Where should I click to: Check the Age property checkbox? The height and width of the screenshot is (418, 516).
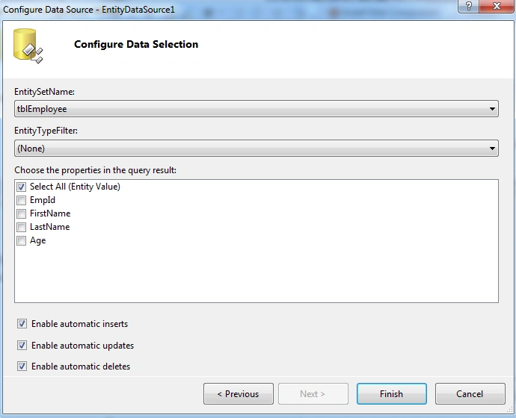pyautogui.click(x=22, y=240)
